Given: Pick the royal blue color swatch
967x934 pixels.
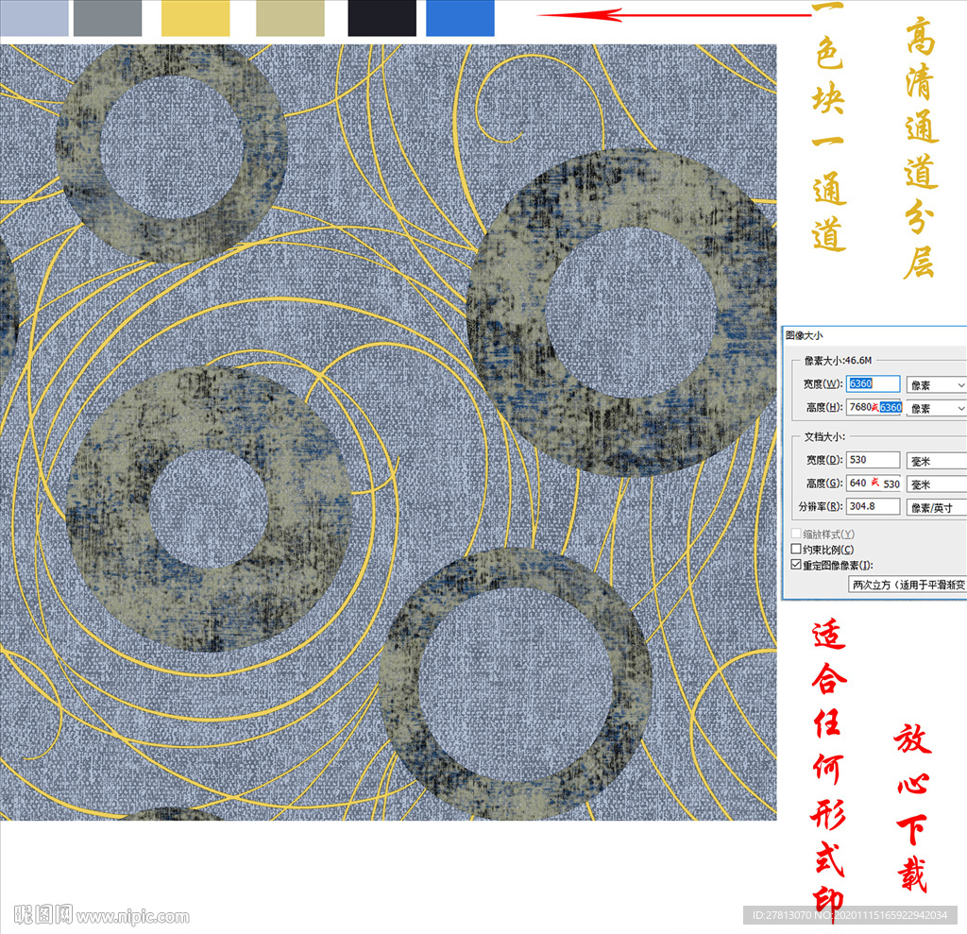Looking at the screenshot, I should tap(460, 18).
